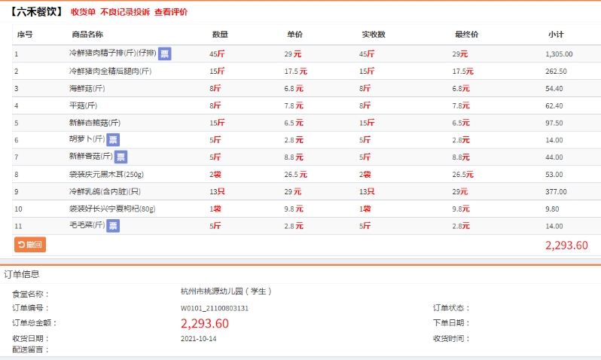Click the 商品名称 column header
Screen dimensions: 601x360
coord(87,35)
